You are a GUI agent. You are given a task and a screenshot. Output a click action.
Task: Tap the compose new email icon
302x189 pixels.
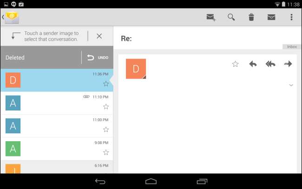click(211, 17)
